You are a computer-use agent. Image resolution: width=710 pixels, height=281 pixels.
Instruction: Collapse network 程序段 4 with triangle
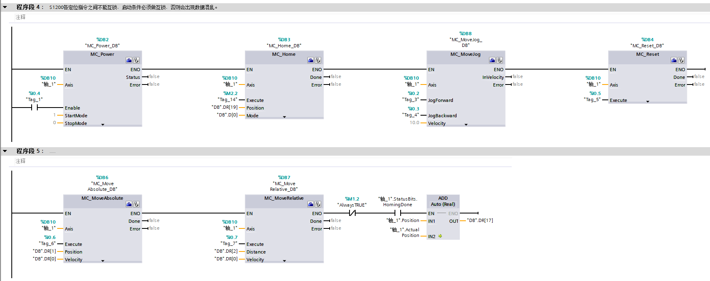[x=5, y=7]
